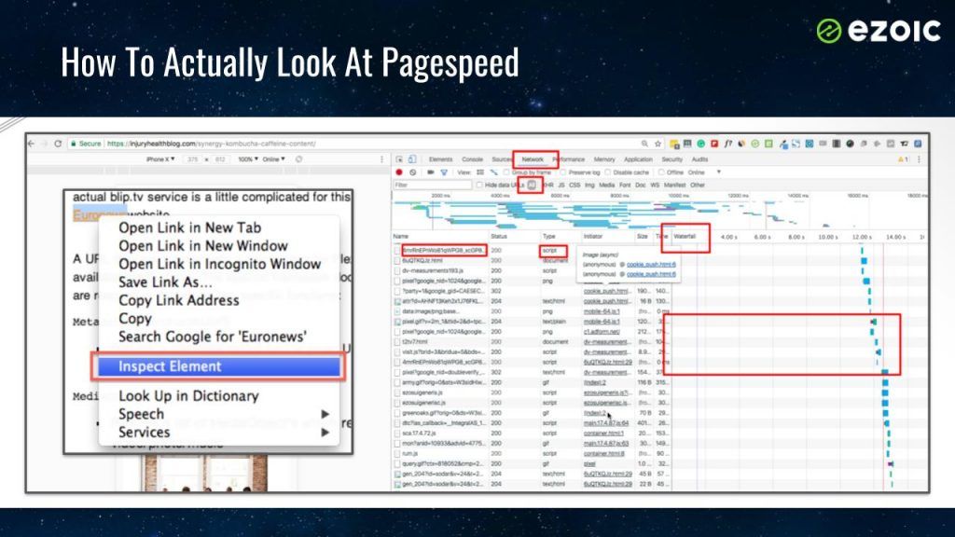The height and width of the screenshot is (537, 955).
Task: Click the f? browser extension icon
Action: pos(727,144)
